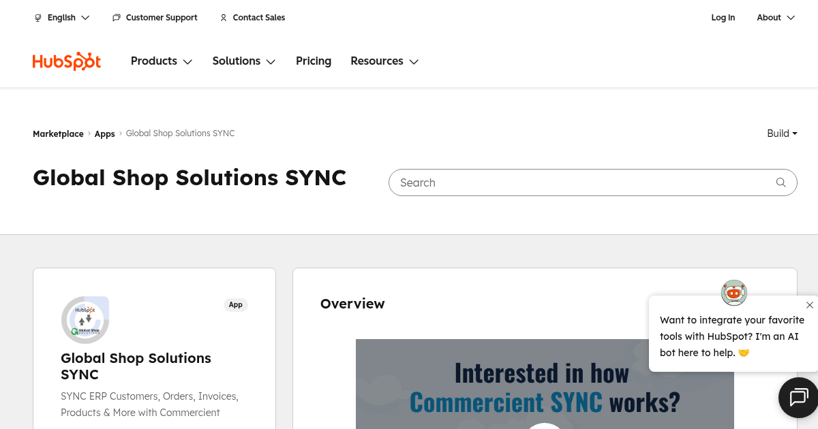Focus the marketplace Search field
818x429 pixels.
click(592, 182)
